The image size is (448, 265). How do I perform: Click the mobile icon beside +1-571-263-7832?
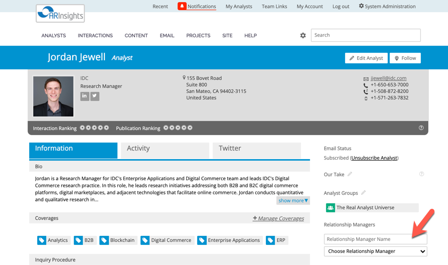(366, 98)
